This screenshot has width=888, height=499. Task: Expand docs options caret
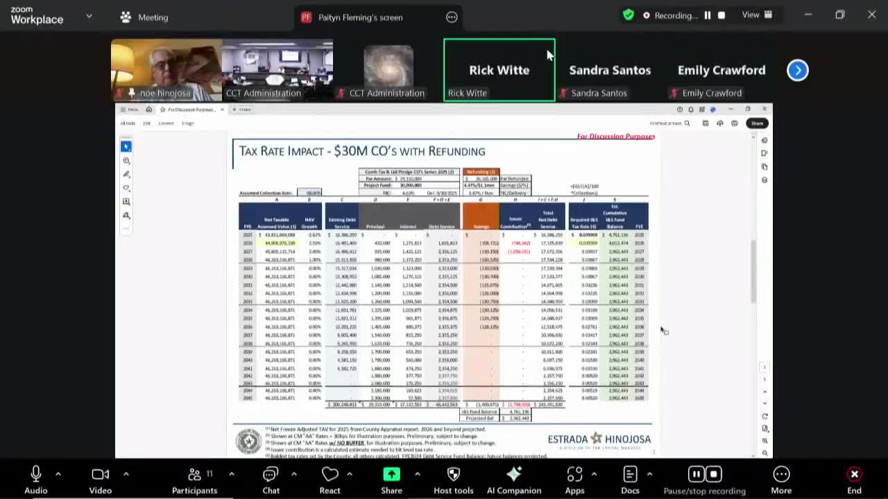click(x=649, y=474)
